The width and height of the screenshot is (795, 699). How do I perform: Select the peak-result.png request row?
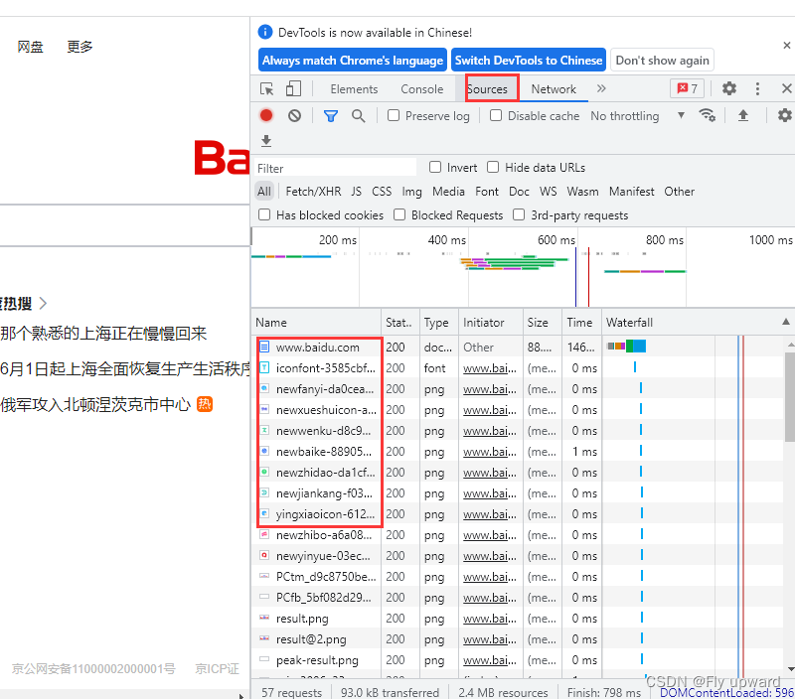[x=517, y=660]
